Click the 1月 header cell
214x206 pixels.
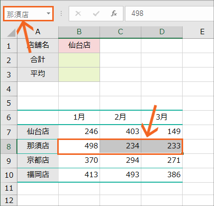[x=79, y=118]
